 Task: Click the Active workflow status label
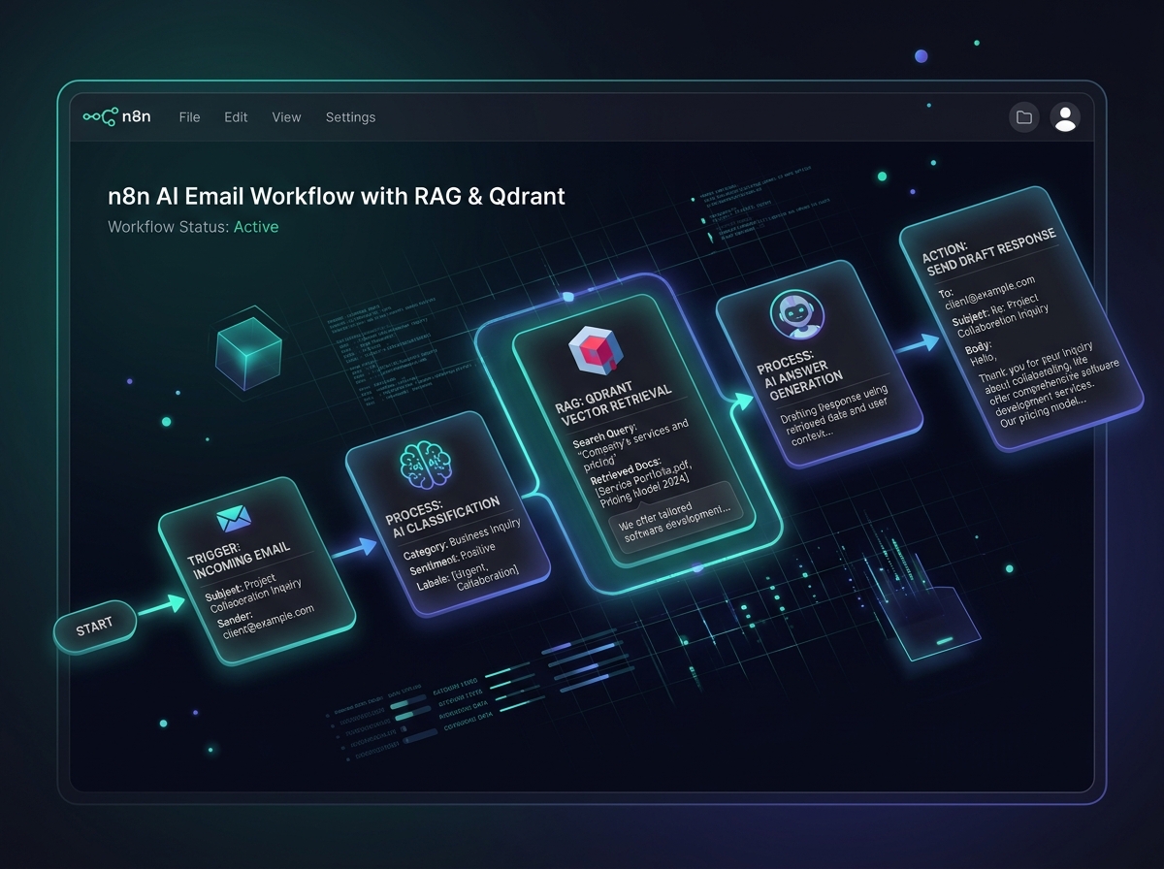(x=256, y=227)
